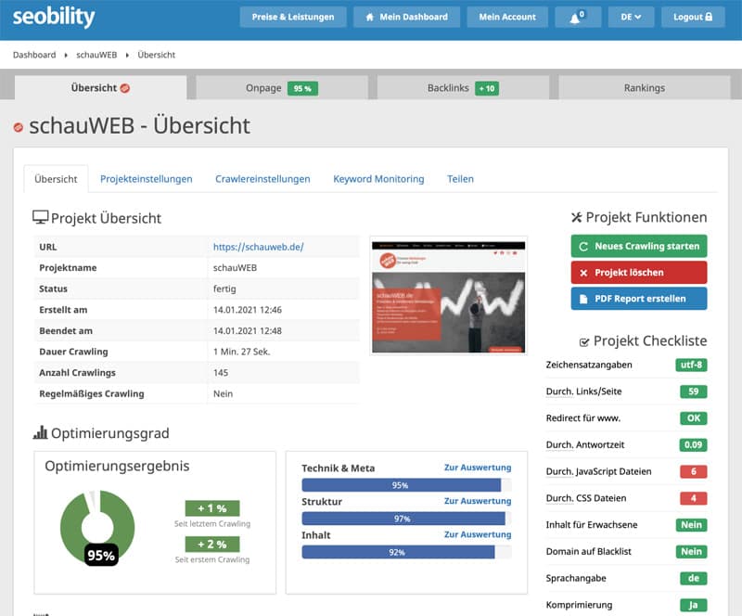Click Preise & Leistungen button
This screenshot has width=742, height=616.
click(x=293, y=17)
